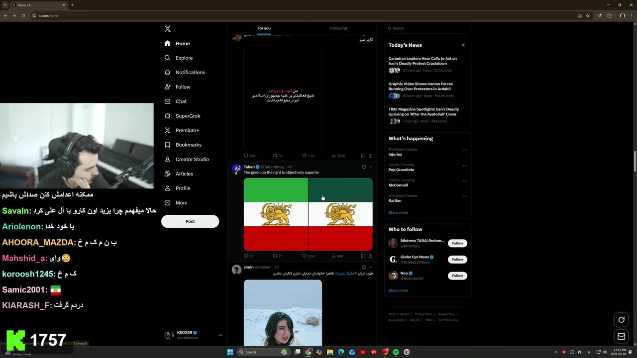Open Creator Studio in the sidebar

click(187, 159)
